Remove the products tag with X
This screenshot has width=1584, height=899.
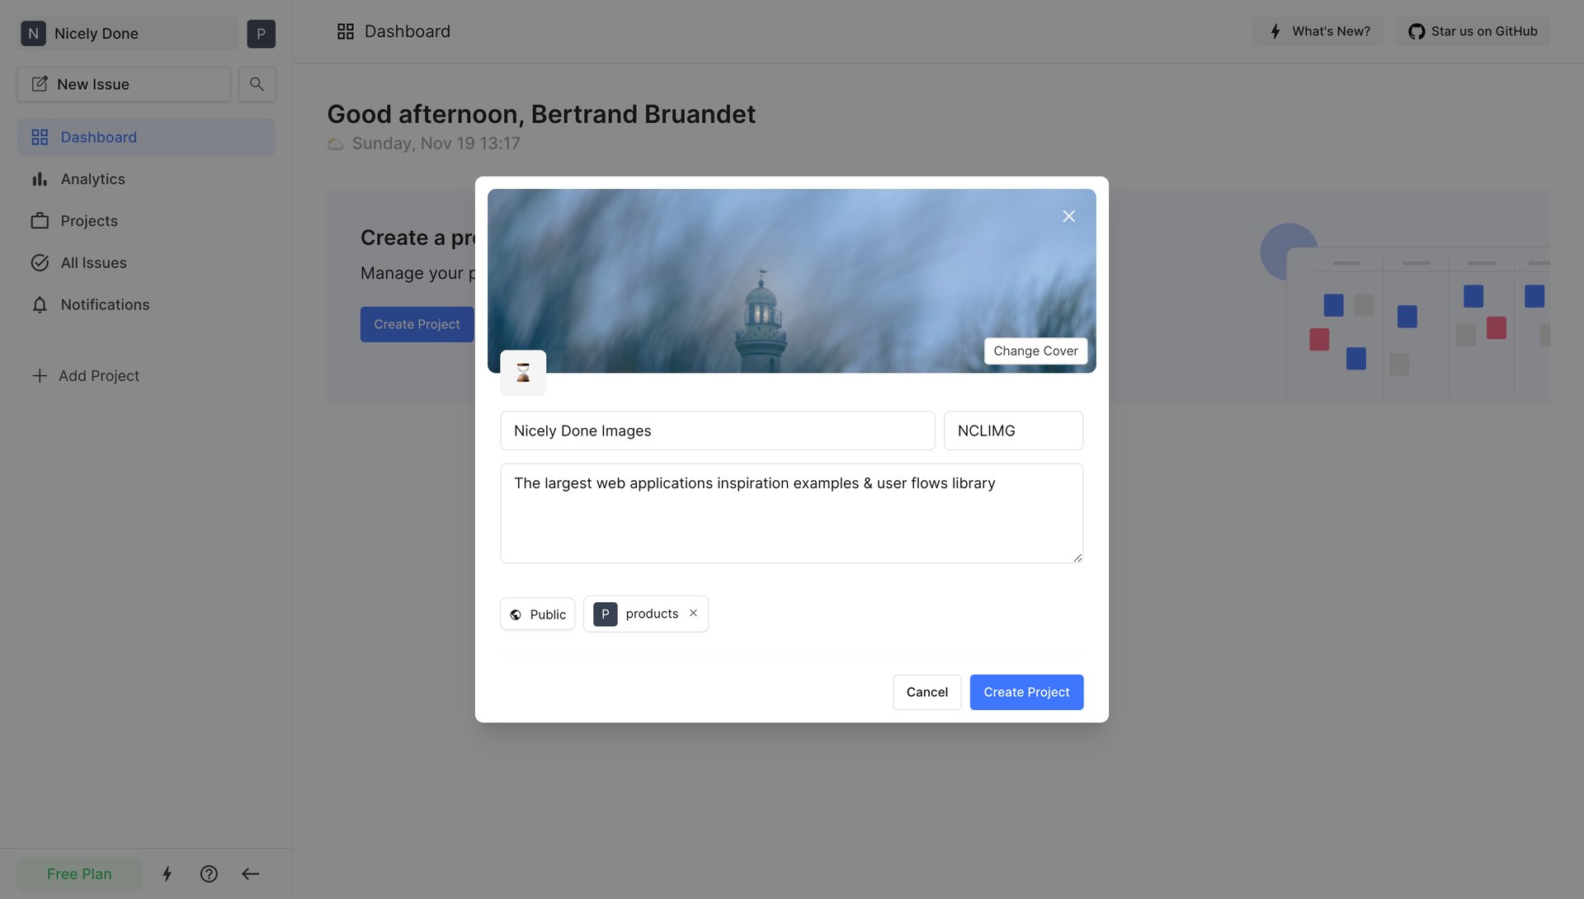(693, 613)
